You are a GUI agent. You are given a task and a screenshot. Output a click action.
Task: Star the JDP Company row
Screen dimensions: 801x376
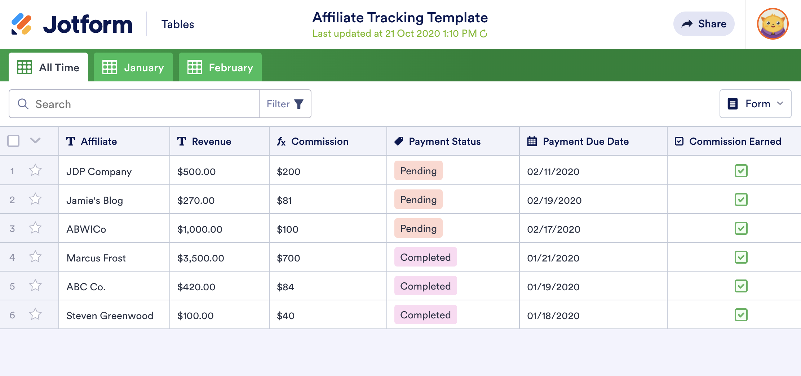click(35, 170)
